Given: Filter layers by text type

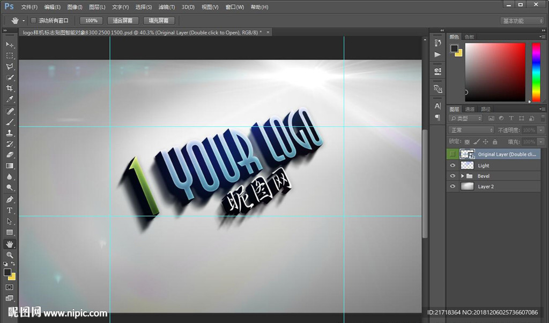Looking at the screenshot, I should 511,118.
